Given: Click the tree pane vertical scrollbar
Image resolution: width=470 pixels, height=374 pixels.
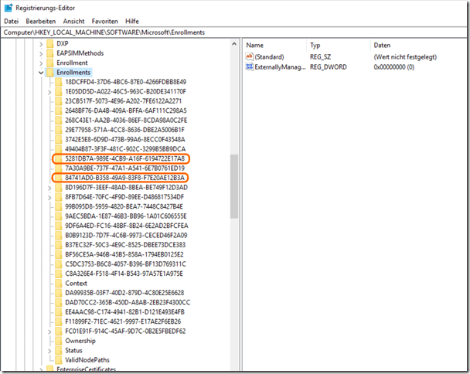Looking at the screenshot, I should coord(234,193).
